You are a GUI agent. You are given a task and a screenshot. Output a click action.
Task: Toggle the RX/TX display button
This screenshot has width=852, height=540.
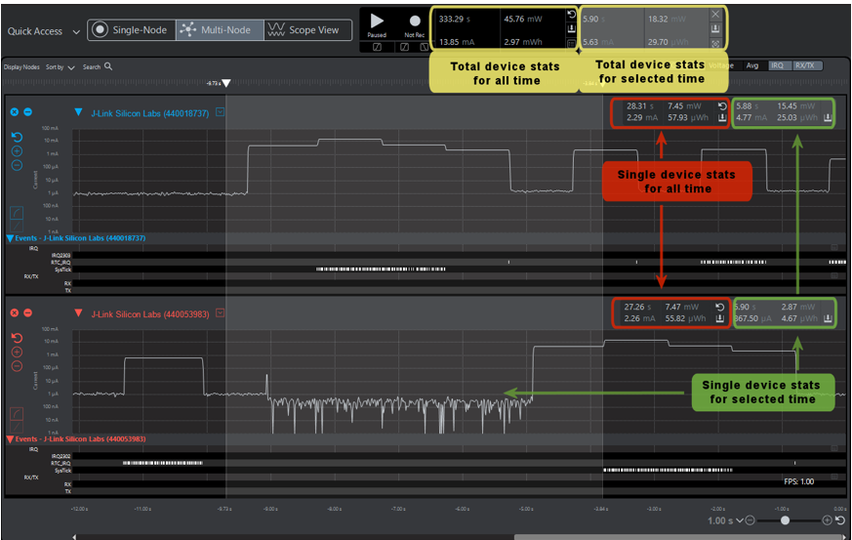click(x=807, y=65)
